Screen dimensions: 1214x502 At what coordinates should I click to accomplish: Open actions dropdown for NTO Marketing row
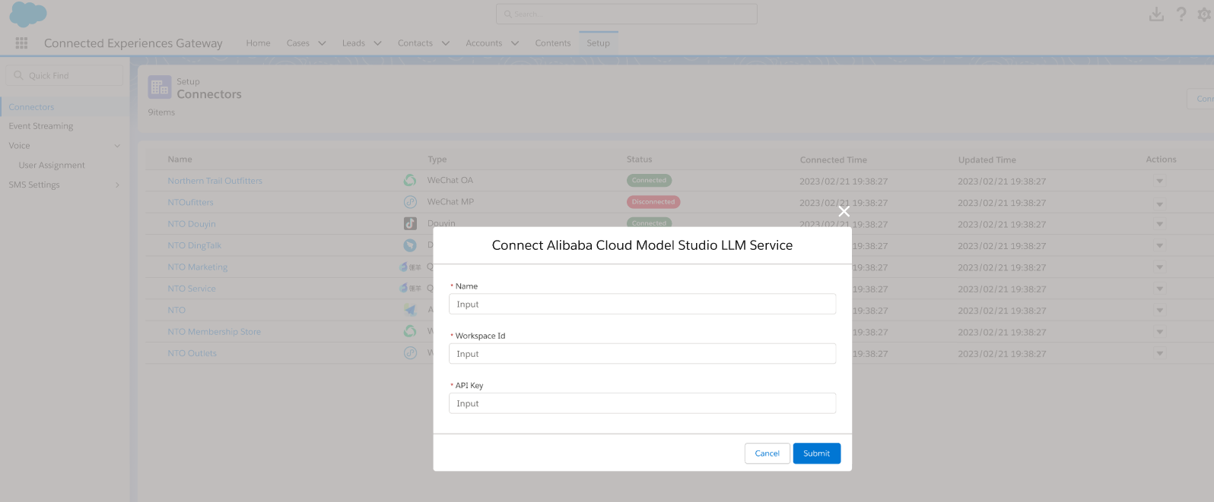click(1160, 267)
